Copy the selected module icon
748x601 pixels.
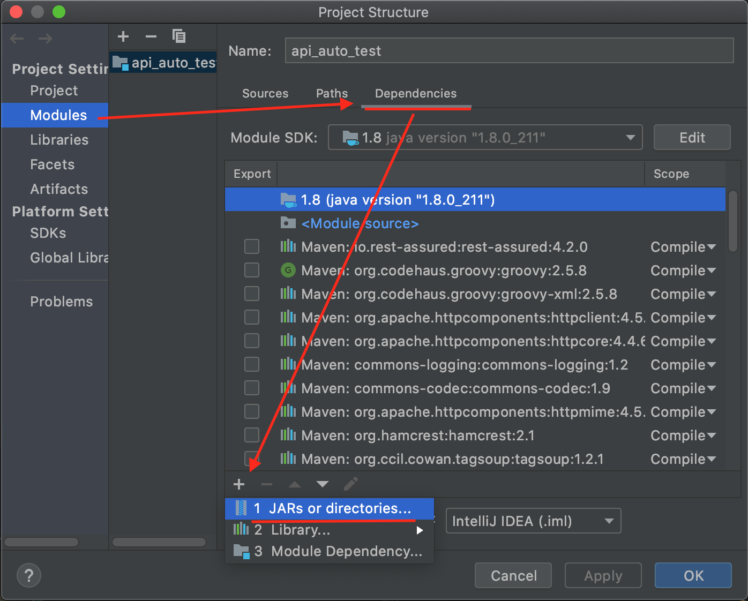pos(179,36)
